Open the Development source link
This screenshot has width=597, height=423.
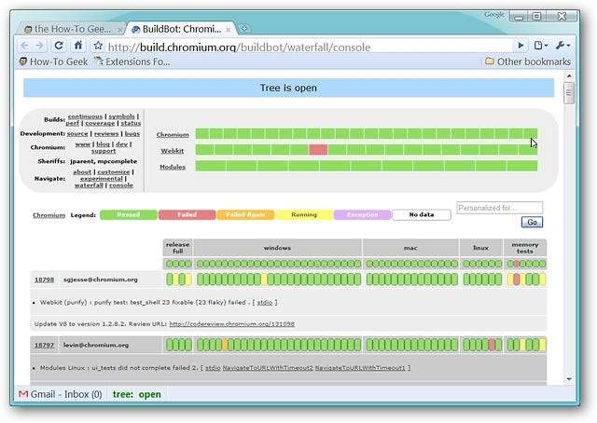(77, 134)
